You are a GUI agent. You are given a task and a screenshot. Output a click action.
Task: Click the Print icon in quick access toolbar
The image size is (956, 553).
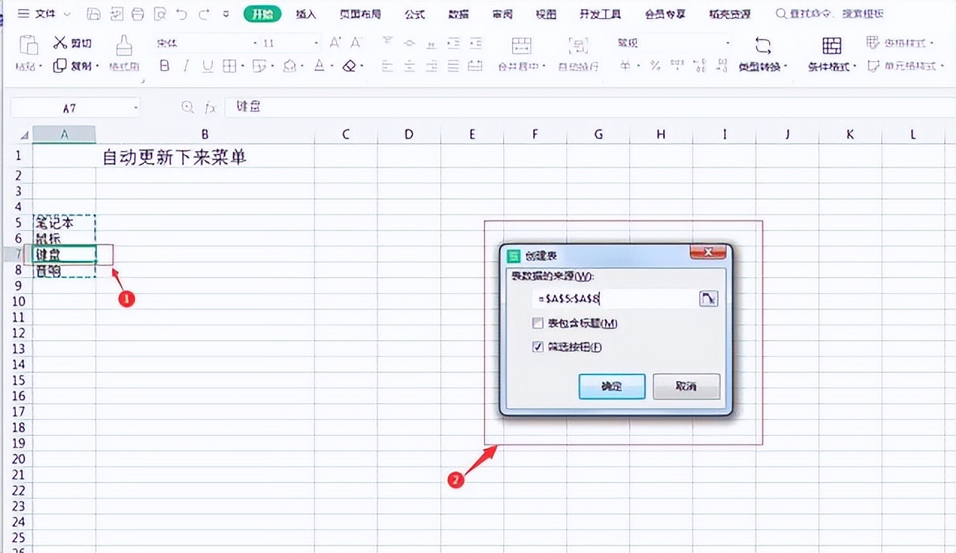click(x=137, y=13)
